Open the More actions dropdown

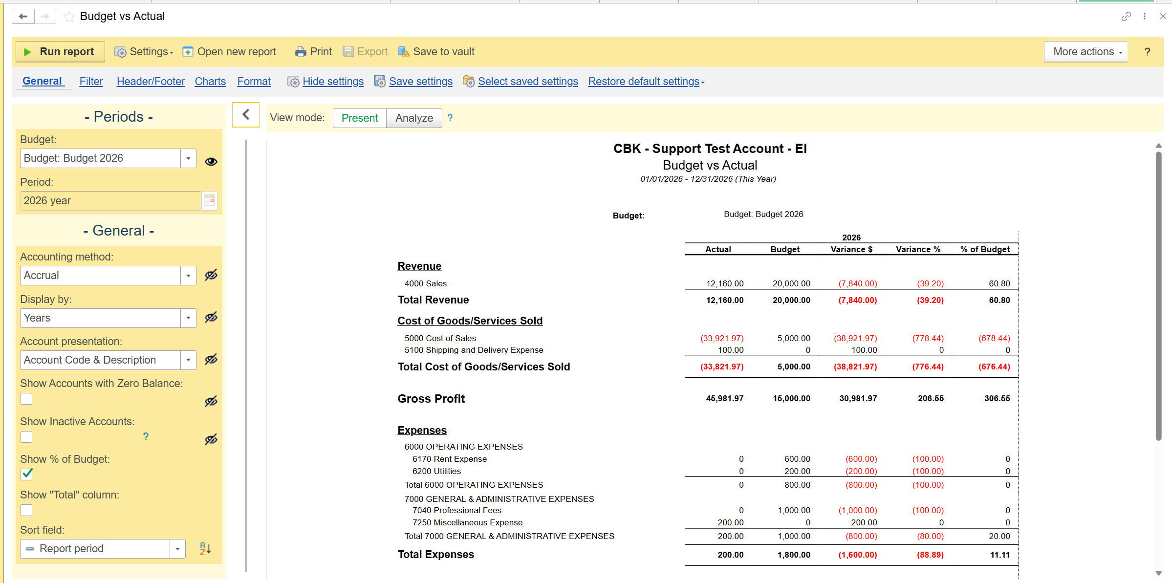pyautogui.click(x=1086, y=52)
